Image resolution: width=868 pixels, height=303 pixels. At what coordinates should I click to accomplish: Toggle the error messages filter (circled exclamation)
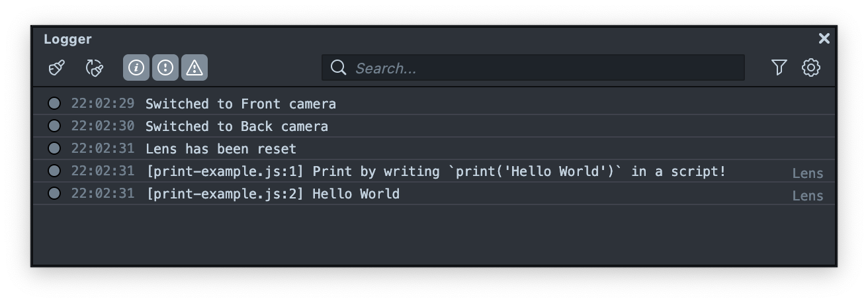point(165,67)
